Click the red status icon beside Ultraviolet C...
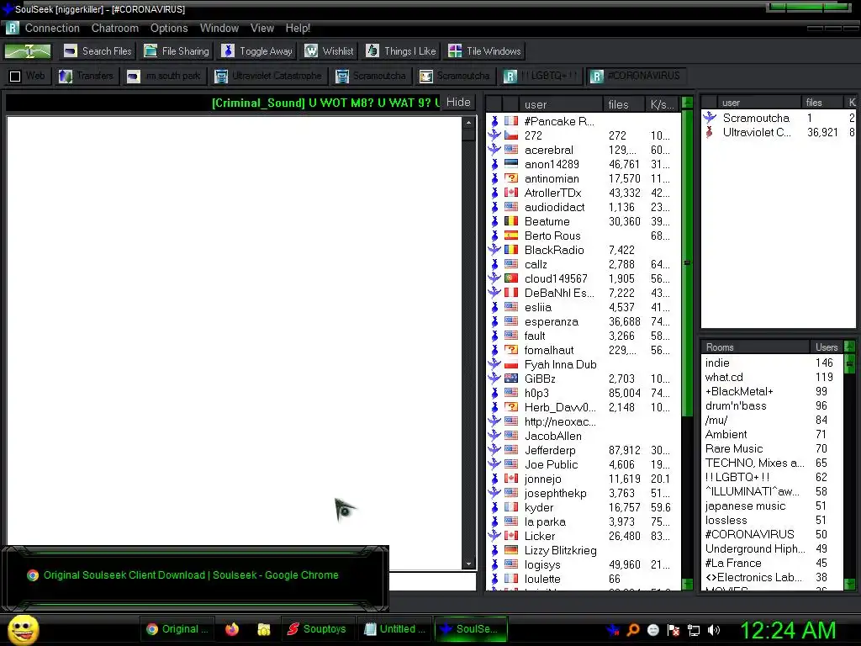 pyautogui.click(x=710, y=132)
